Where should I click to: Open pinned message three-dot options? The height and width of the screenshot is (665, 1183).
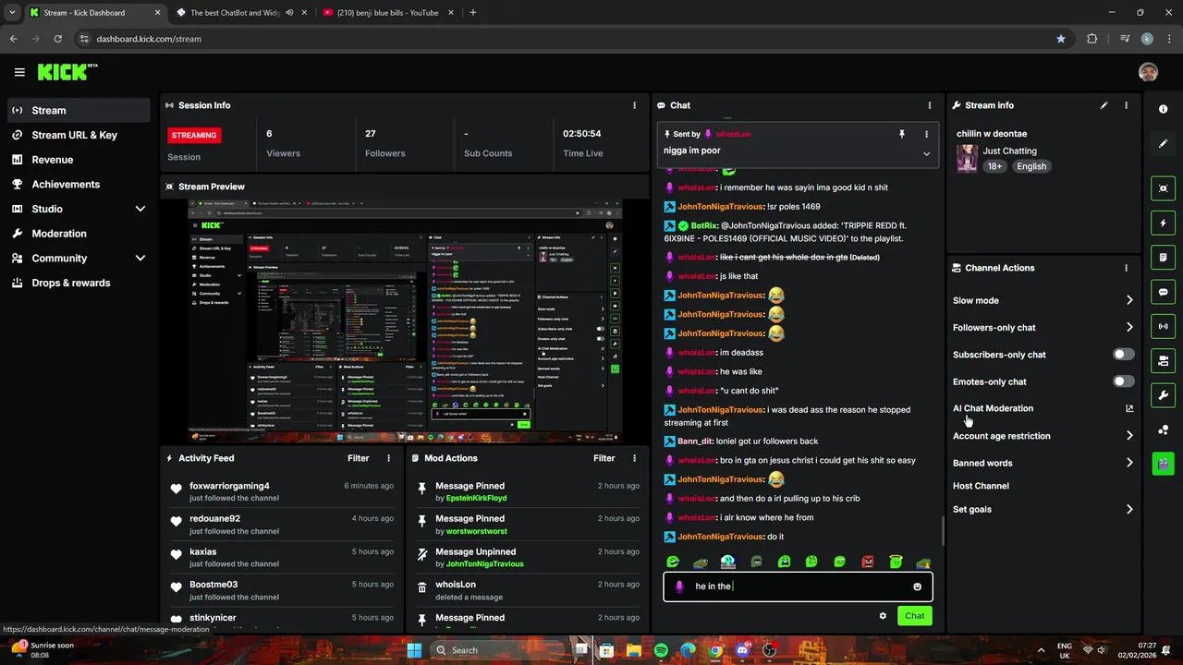click(x=926, y=134)
